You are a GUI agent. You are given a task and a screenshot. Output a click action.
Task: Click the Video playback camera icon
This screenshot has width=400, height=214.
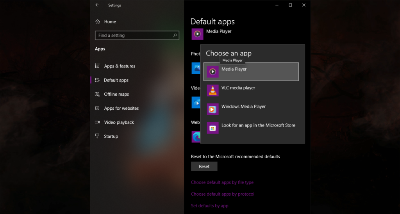coord(97,122)
